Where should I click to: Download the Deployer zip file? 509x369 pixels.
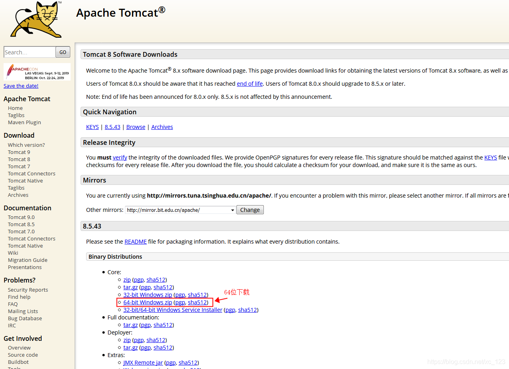click(127, 340)
